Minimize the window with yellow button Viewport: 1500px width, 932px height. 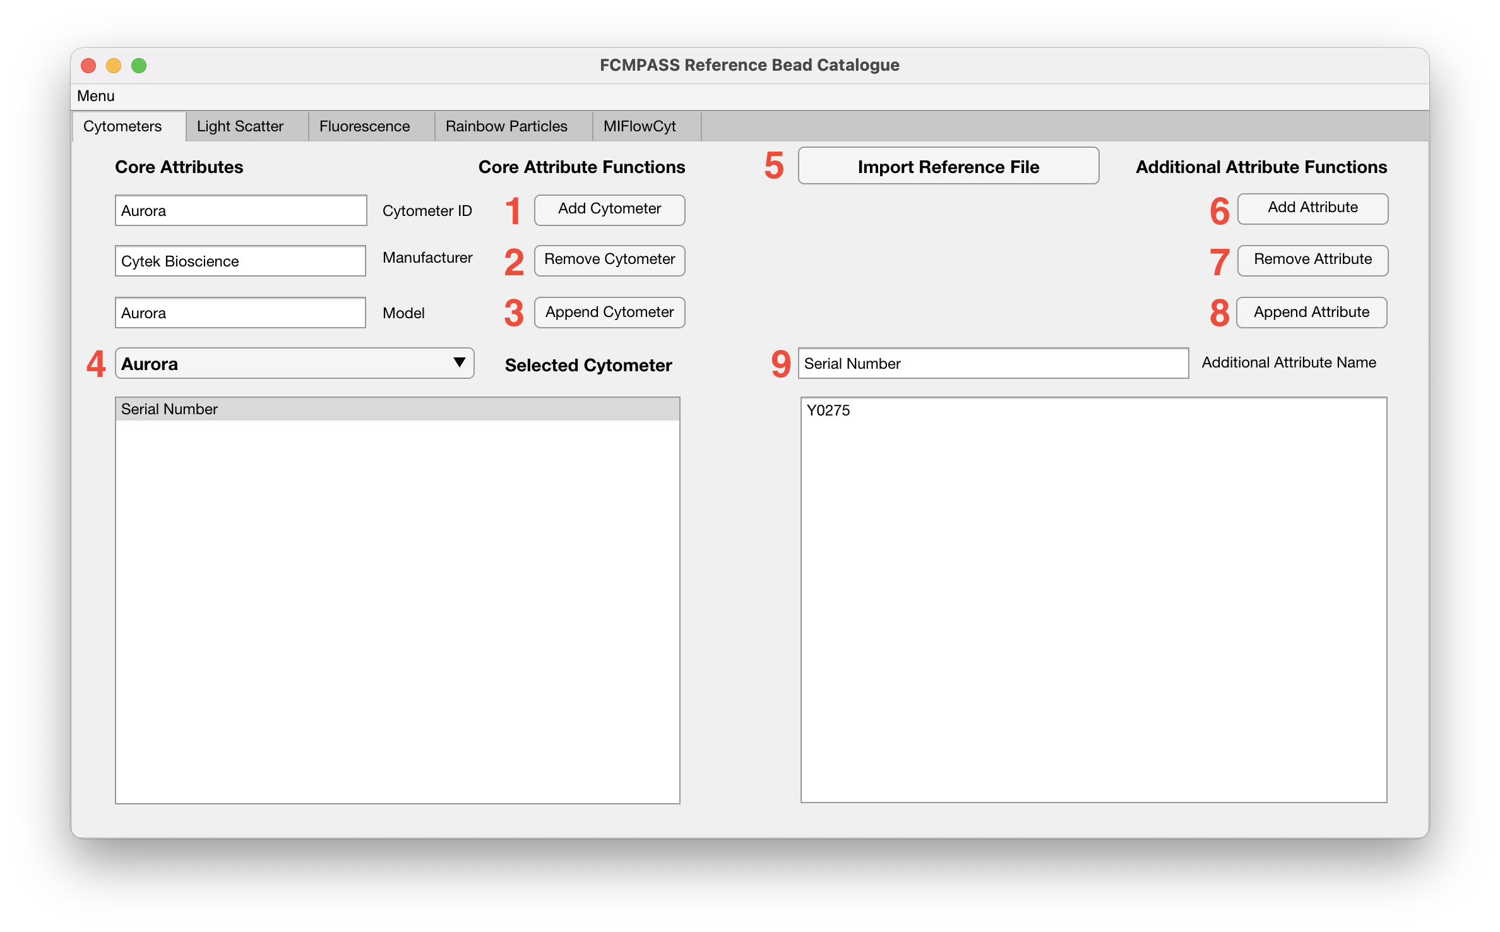point(114,66)
